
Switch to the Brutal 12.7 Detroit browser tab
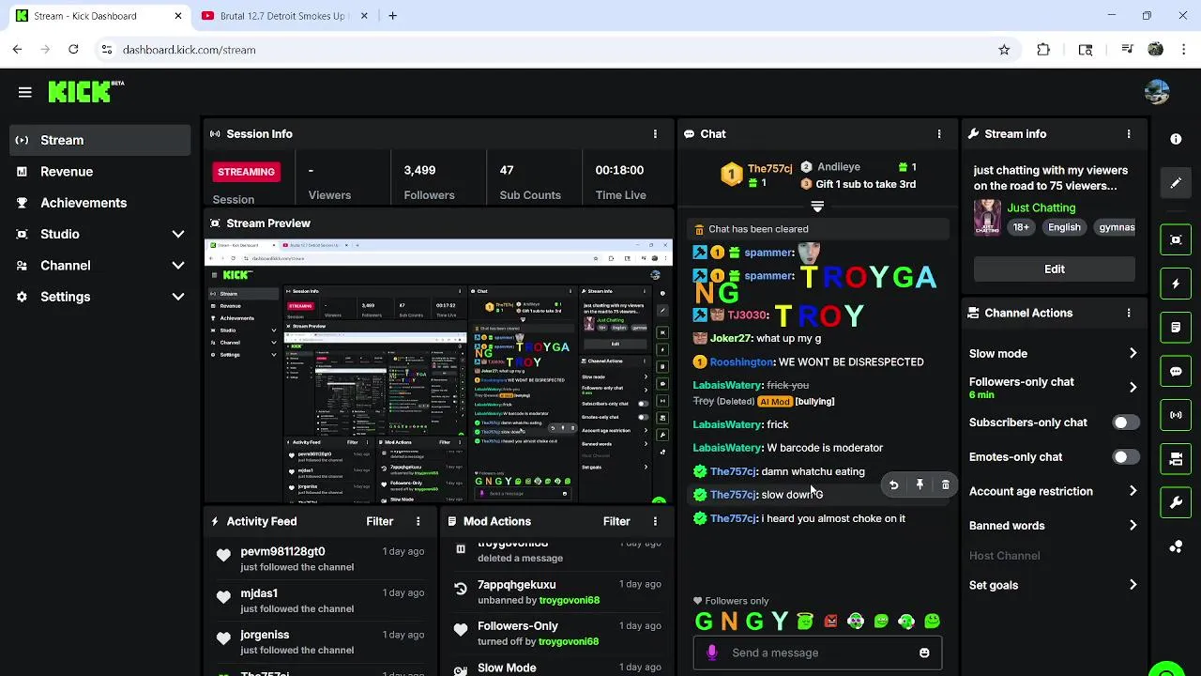[x=282, y=16]
